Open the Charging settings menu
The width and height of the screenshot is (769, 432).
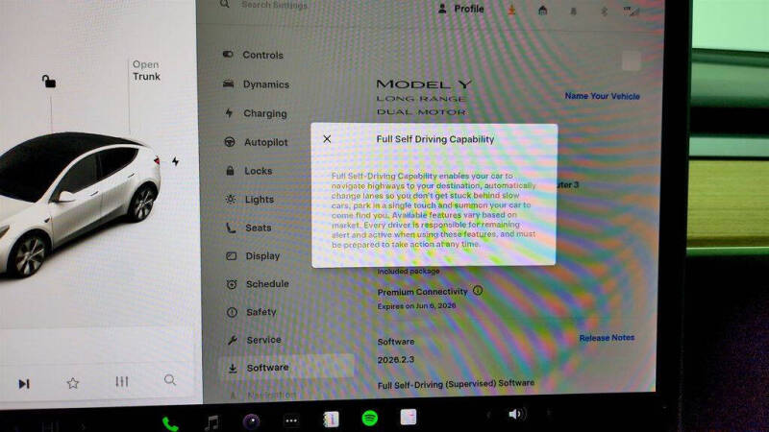[x=256, y=113]
